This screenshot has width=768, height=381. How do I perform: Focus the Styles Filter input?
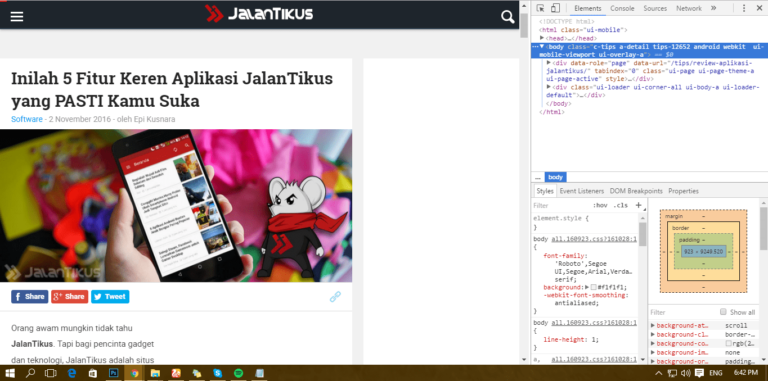[560, 206]
